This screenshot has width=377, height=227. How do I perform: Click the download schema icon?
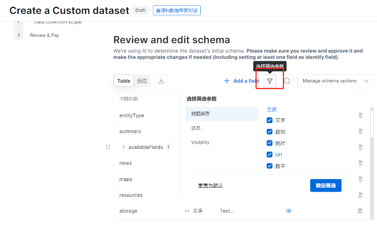click(x=161, y=81)
